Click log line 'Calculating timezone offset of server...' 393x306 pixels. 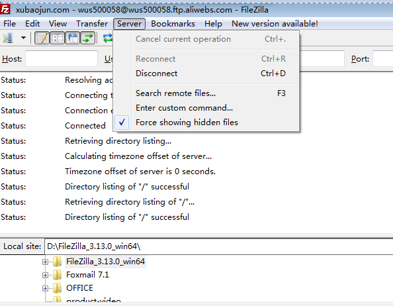(138, 156)
